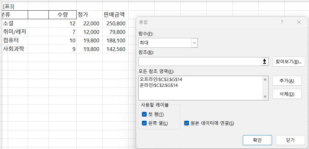This screenshot has height=149, width=309.
Task: Close the 통합 dialog with X
Action: [299, 22]
